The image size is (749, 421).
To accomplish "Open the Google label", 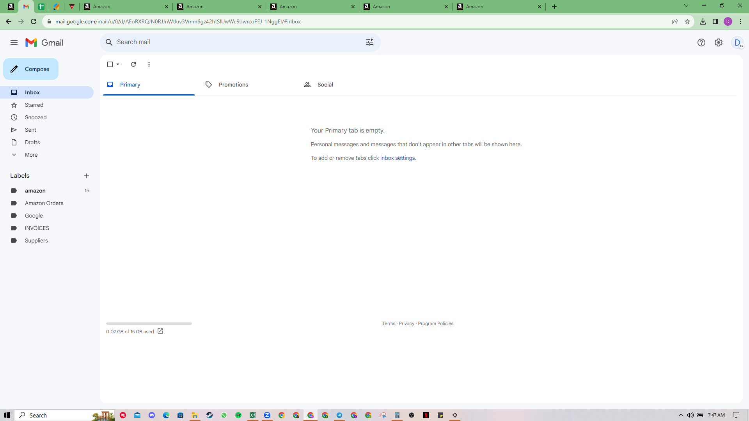I will (x=47, y=216).
